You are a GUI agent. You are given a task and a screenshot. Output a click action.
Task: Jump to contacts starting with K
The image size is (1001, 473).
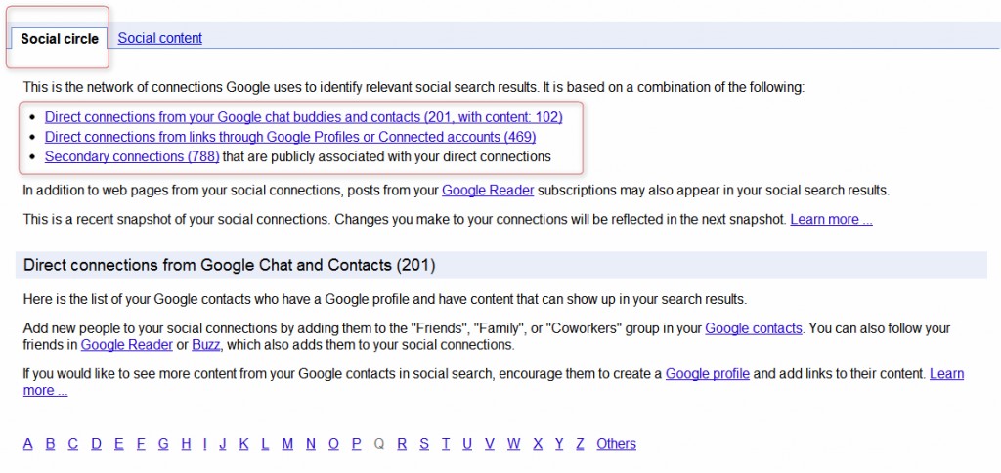243,444
